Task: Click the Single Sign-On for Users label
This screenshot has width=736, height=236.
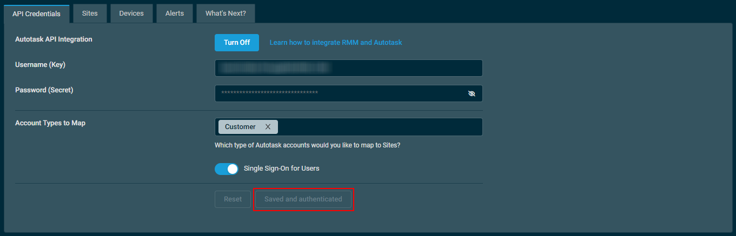Action: 282,168
